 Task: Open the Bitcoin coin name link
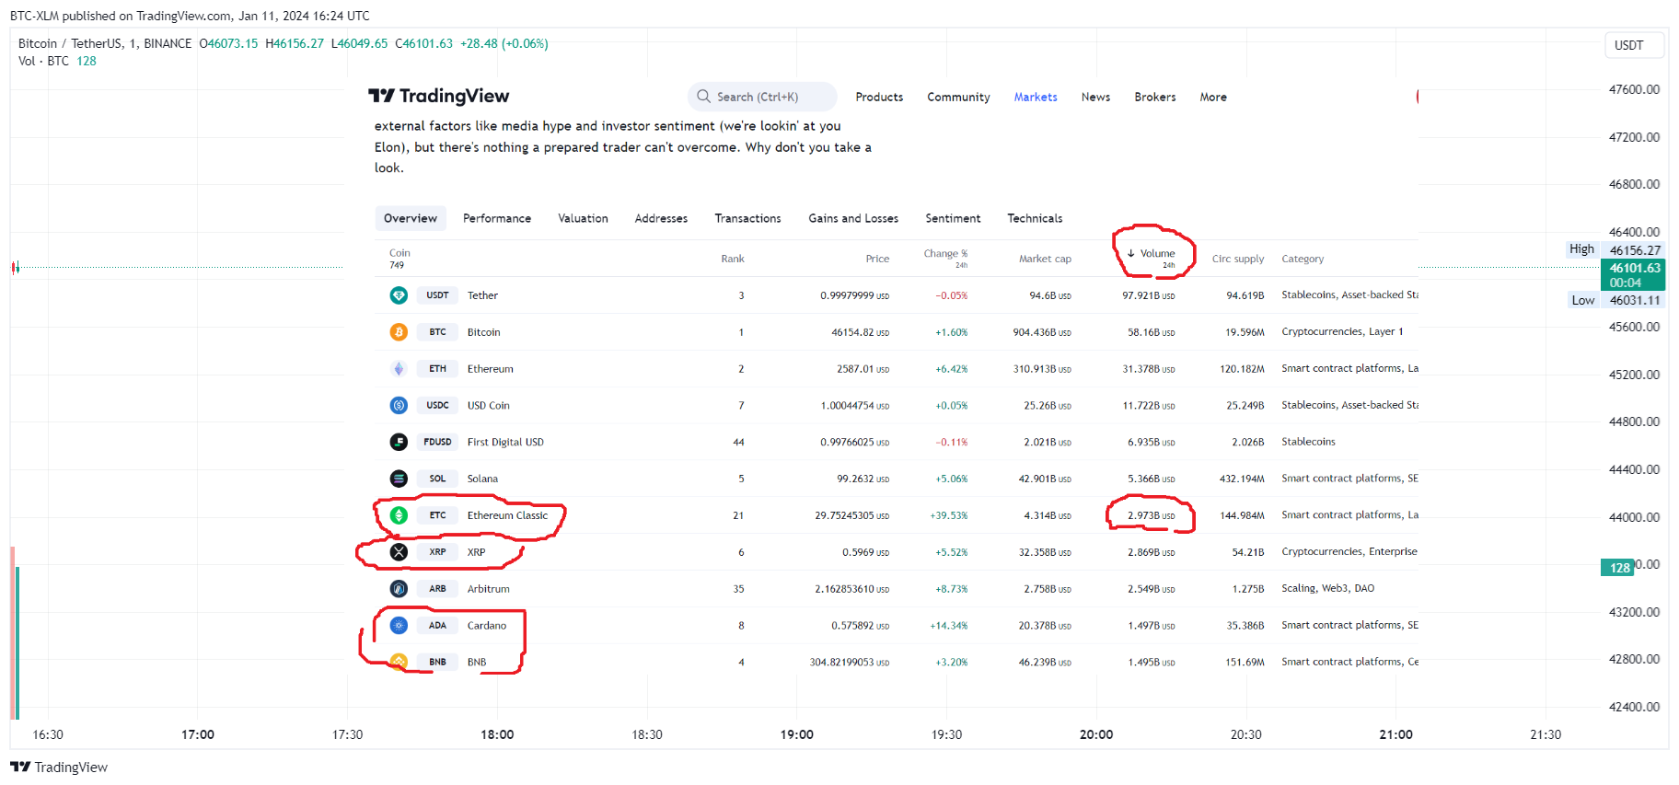click(x=483, y=332)
